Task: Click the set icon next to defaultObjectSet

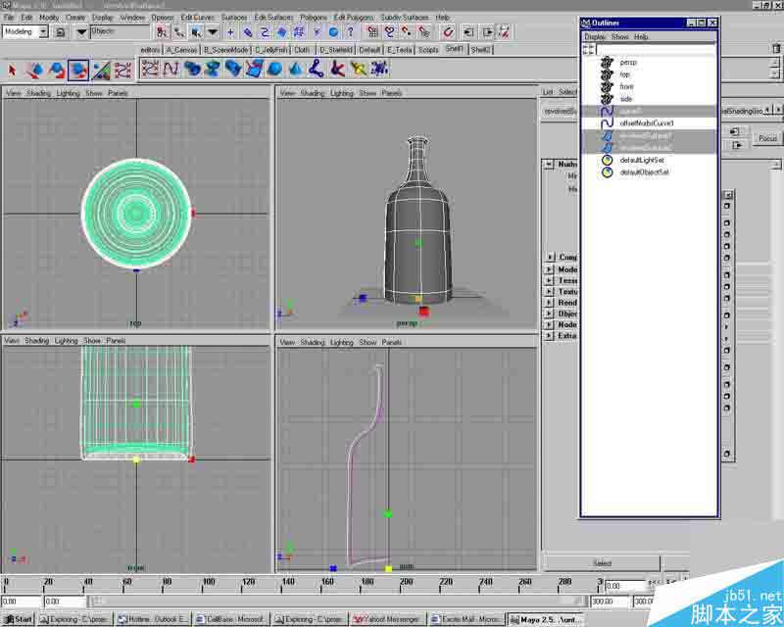Action: click(607, 172)
